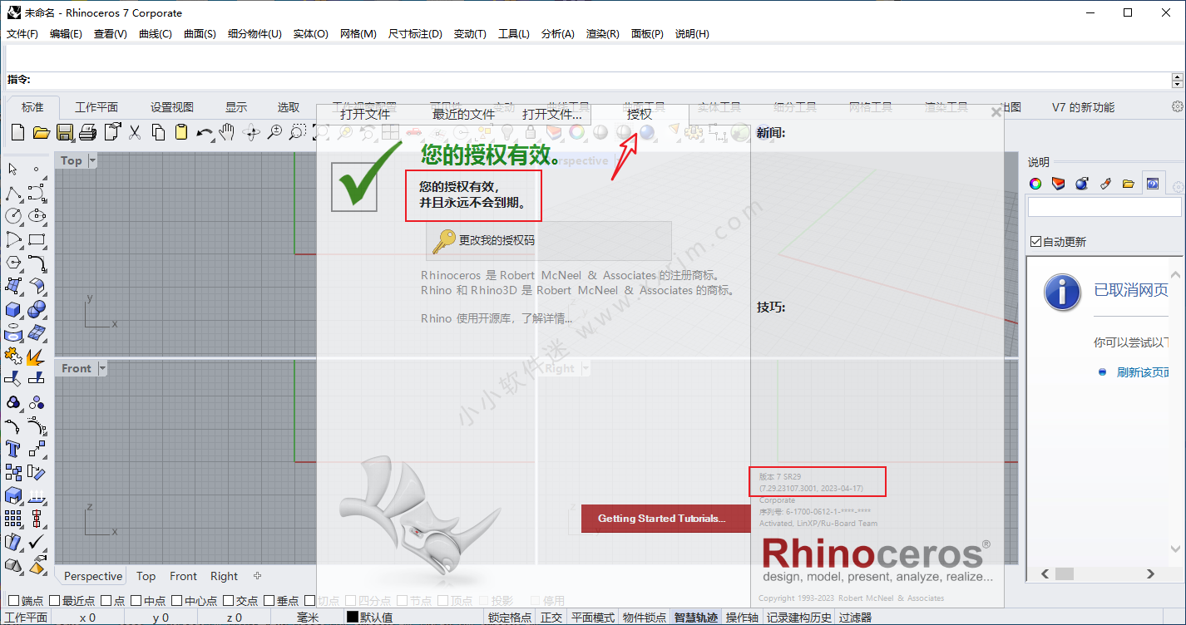Open the 渲染(R) menu
1186x625 pixels.
pyautogui.click(x=603, y=34)
